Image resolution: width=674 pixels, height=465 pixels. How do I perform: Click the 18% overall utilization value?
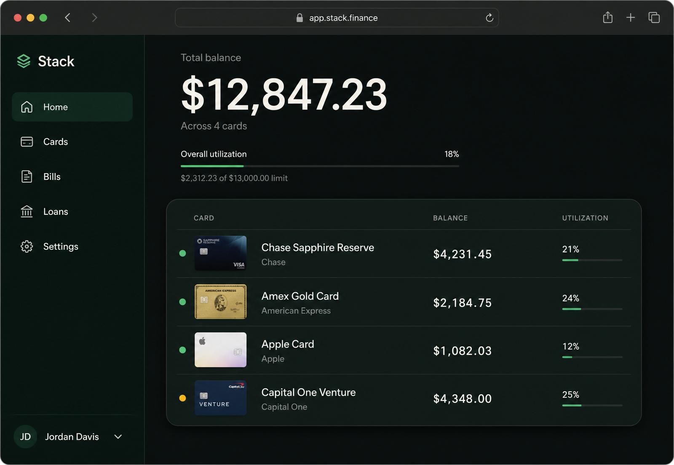click(452, 154)
